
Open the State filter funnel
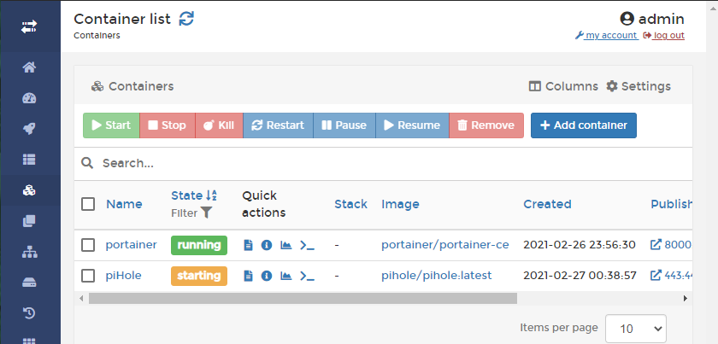tap(206, 213)
